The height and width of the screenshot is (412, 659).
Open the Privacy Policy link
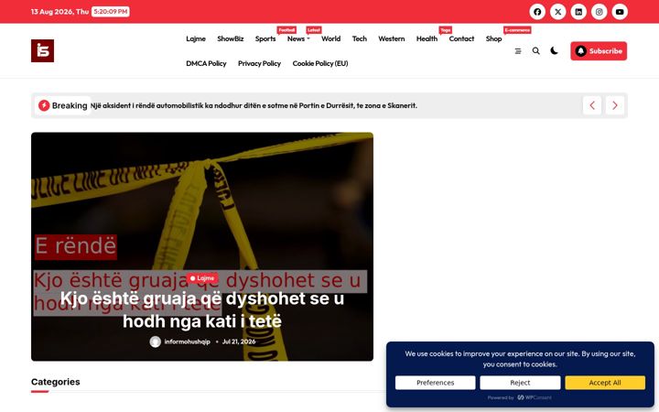[259, 63]
